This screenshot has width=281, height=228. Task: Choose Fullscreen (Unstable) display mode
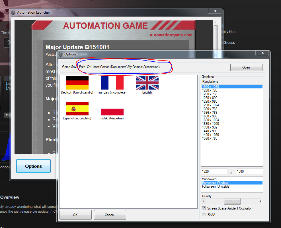(x=216, y=186)
